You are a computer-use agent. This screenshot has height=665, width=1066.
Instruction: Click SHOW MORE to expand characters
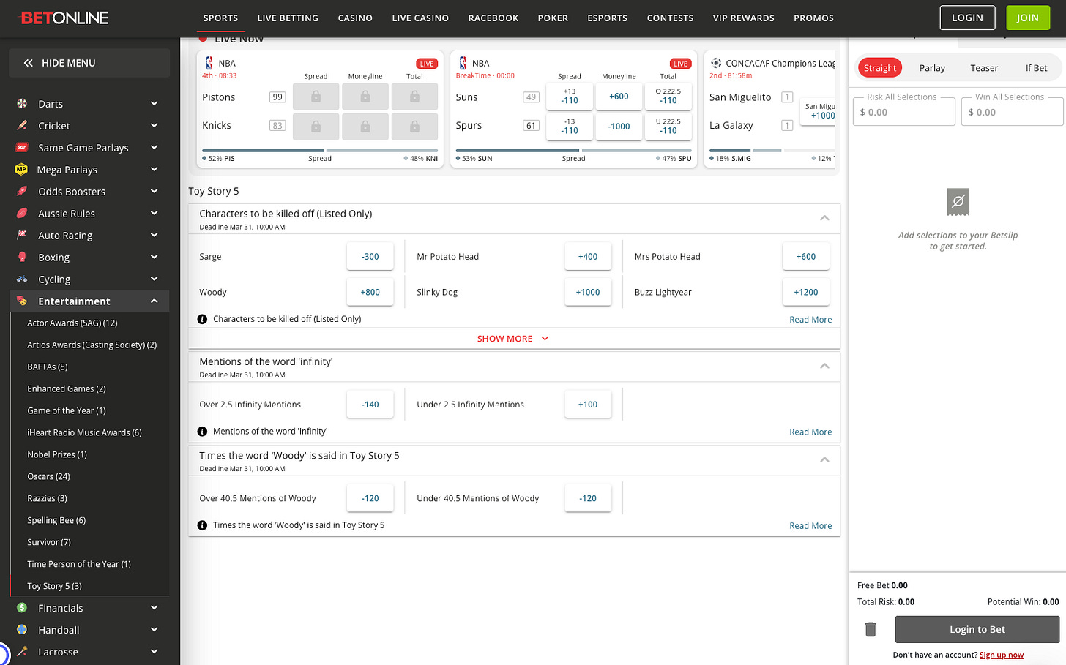513,339
